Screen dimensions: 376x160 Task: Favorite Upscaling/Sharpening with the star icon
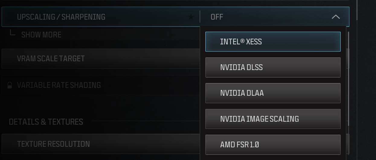191,17
